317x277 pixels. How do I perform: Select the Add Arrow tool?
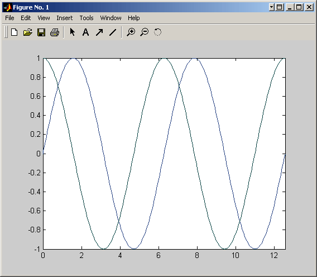(99, 32)
